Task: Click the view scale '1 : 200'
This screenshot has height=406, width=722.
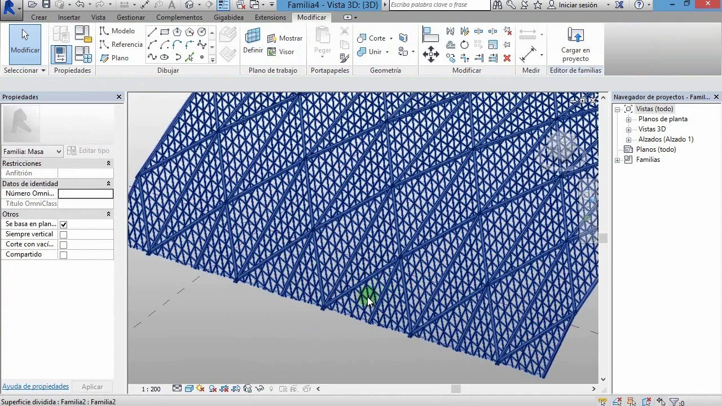Action: 151,389
